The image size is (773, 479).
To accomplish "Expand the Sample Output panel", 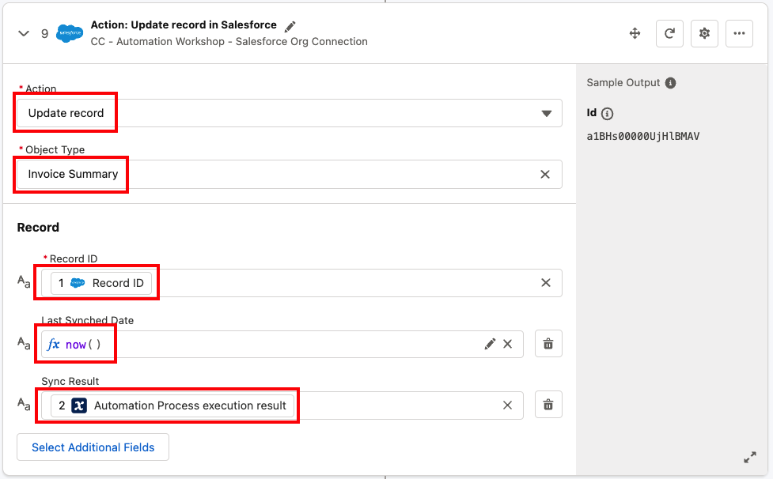I will [750, 458].
